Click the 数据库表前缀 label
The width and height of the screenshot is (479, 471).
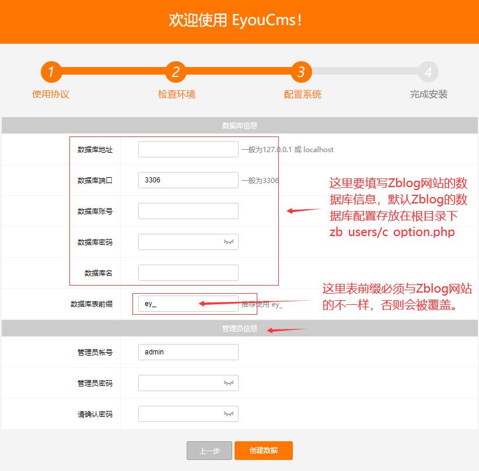92,304
